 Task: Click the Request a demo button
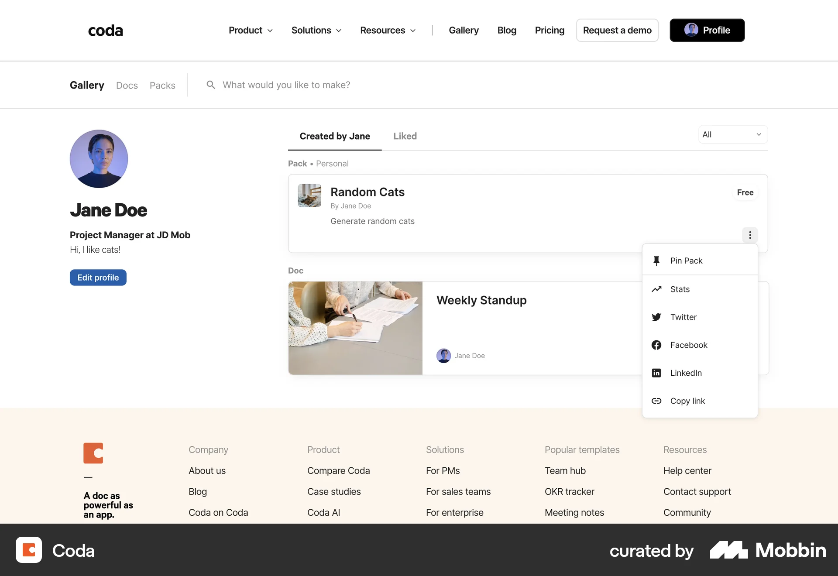coord(617,30)
